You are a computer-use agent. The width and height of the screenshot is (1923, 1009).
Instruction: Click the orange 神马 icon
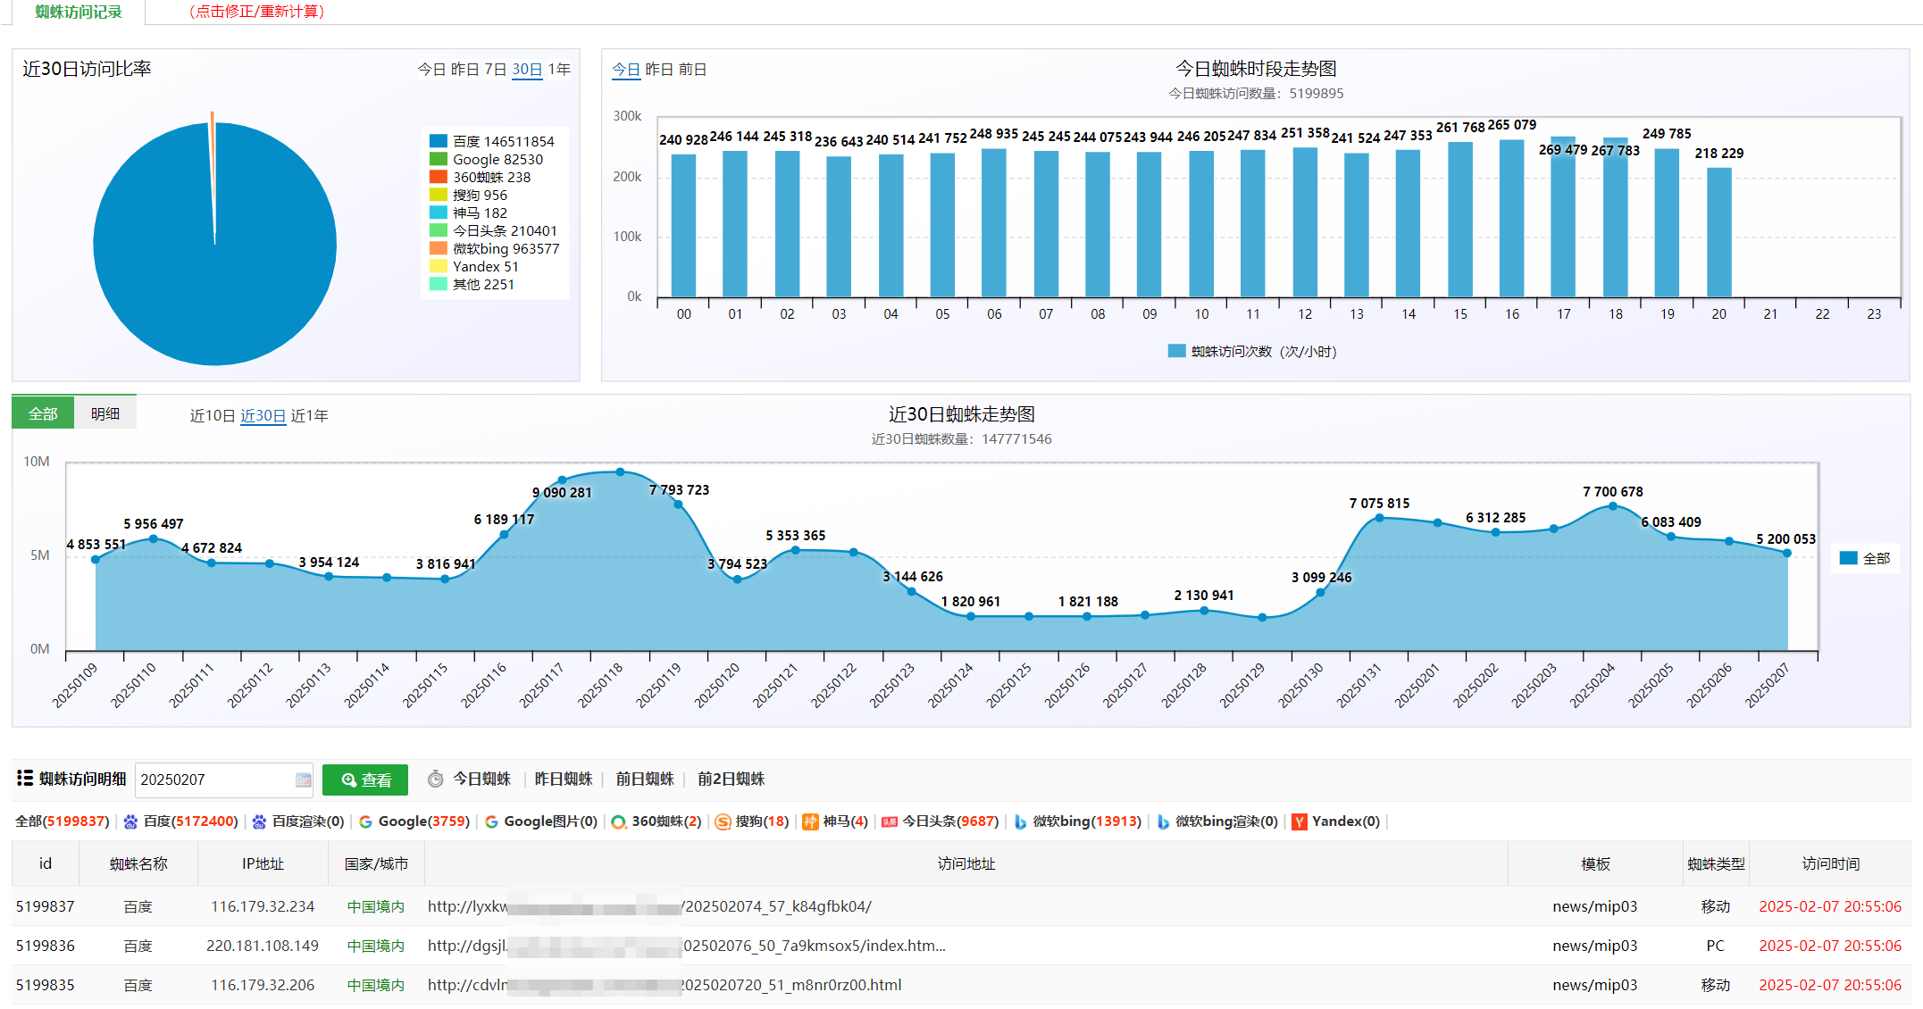tap(810, 821)
